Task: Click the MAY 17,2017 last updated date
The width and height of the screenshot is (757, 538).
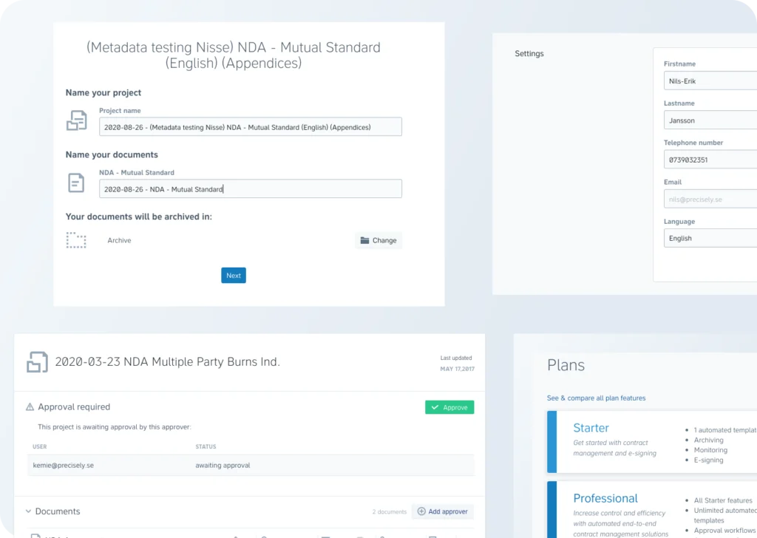Action: click(457, 369)
